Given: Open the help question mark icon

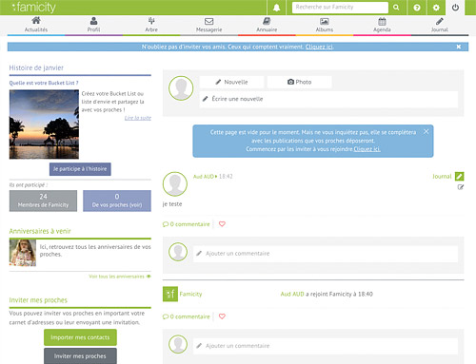Looking at the screenshot, I should pos(417,8).
